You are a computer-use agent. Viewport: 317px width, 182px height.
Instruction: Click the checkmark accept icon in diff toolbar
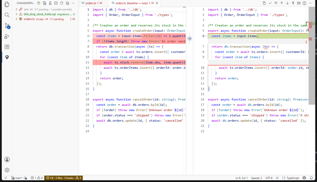(270, 3)
